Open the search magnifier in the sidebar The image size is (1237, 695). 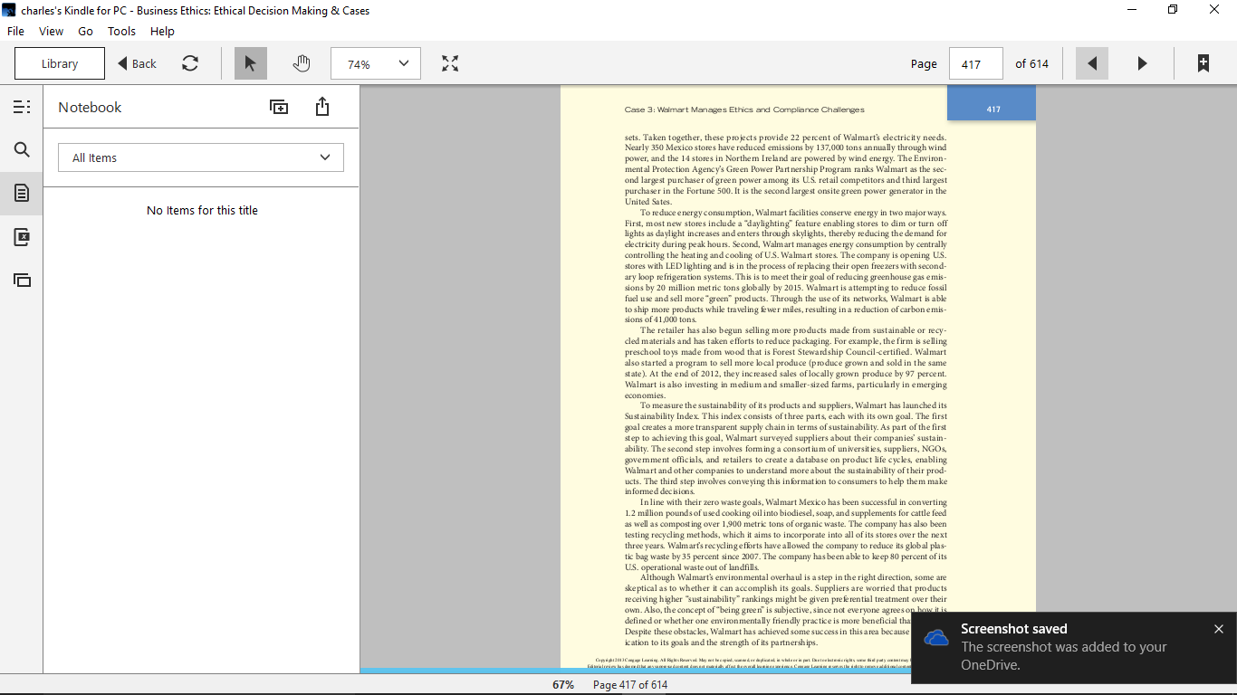coord(22,150)
